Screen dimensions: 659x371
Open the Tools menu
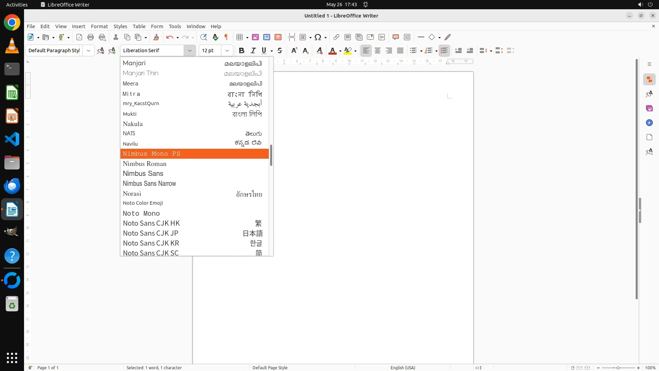click(x=175, y=26)
